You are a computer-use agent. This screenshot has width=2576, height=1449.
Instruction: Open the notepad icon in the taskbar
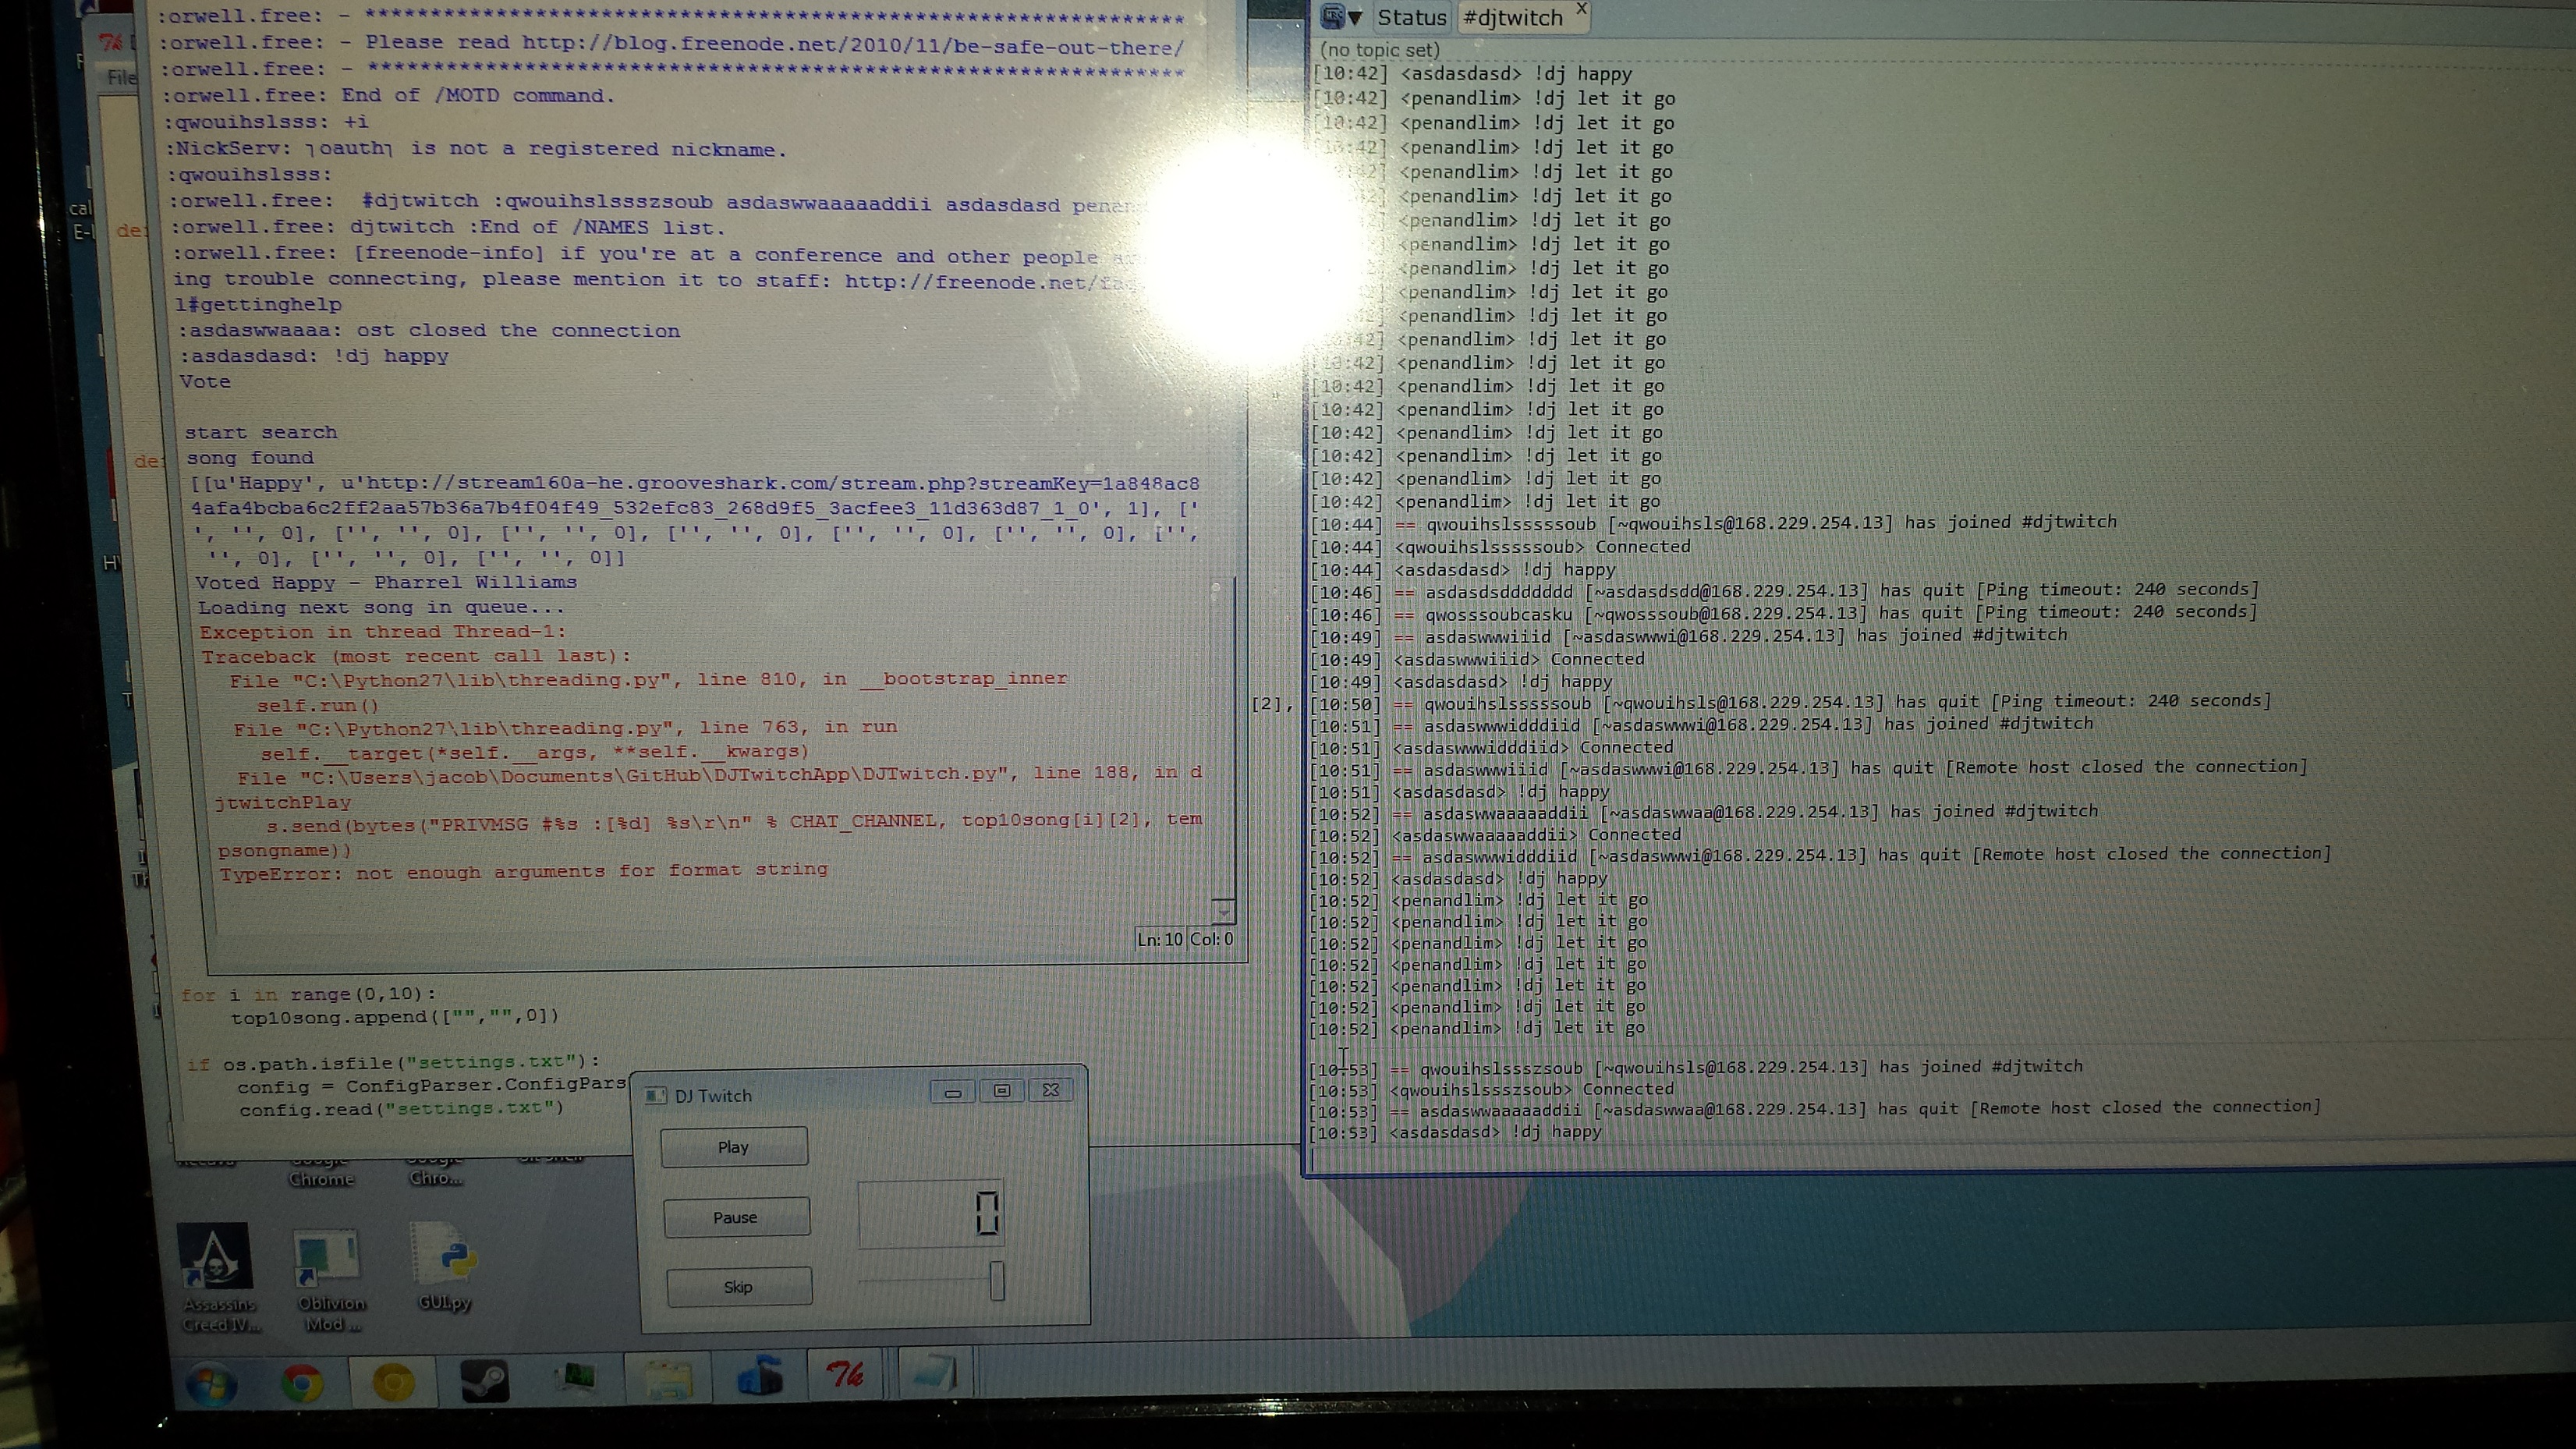click(x=934, y=1373)
